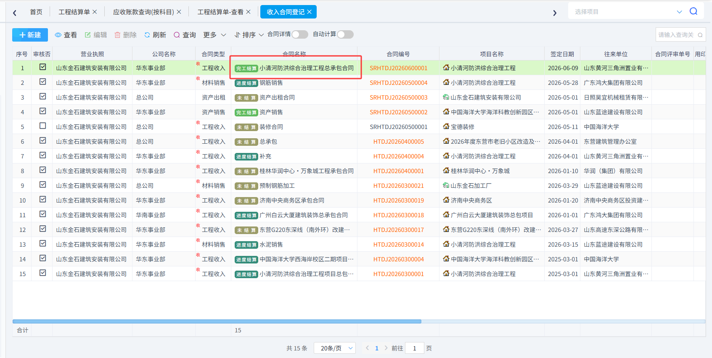Switch to the 工程结算单-查看 tab

(220, 12)
